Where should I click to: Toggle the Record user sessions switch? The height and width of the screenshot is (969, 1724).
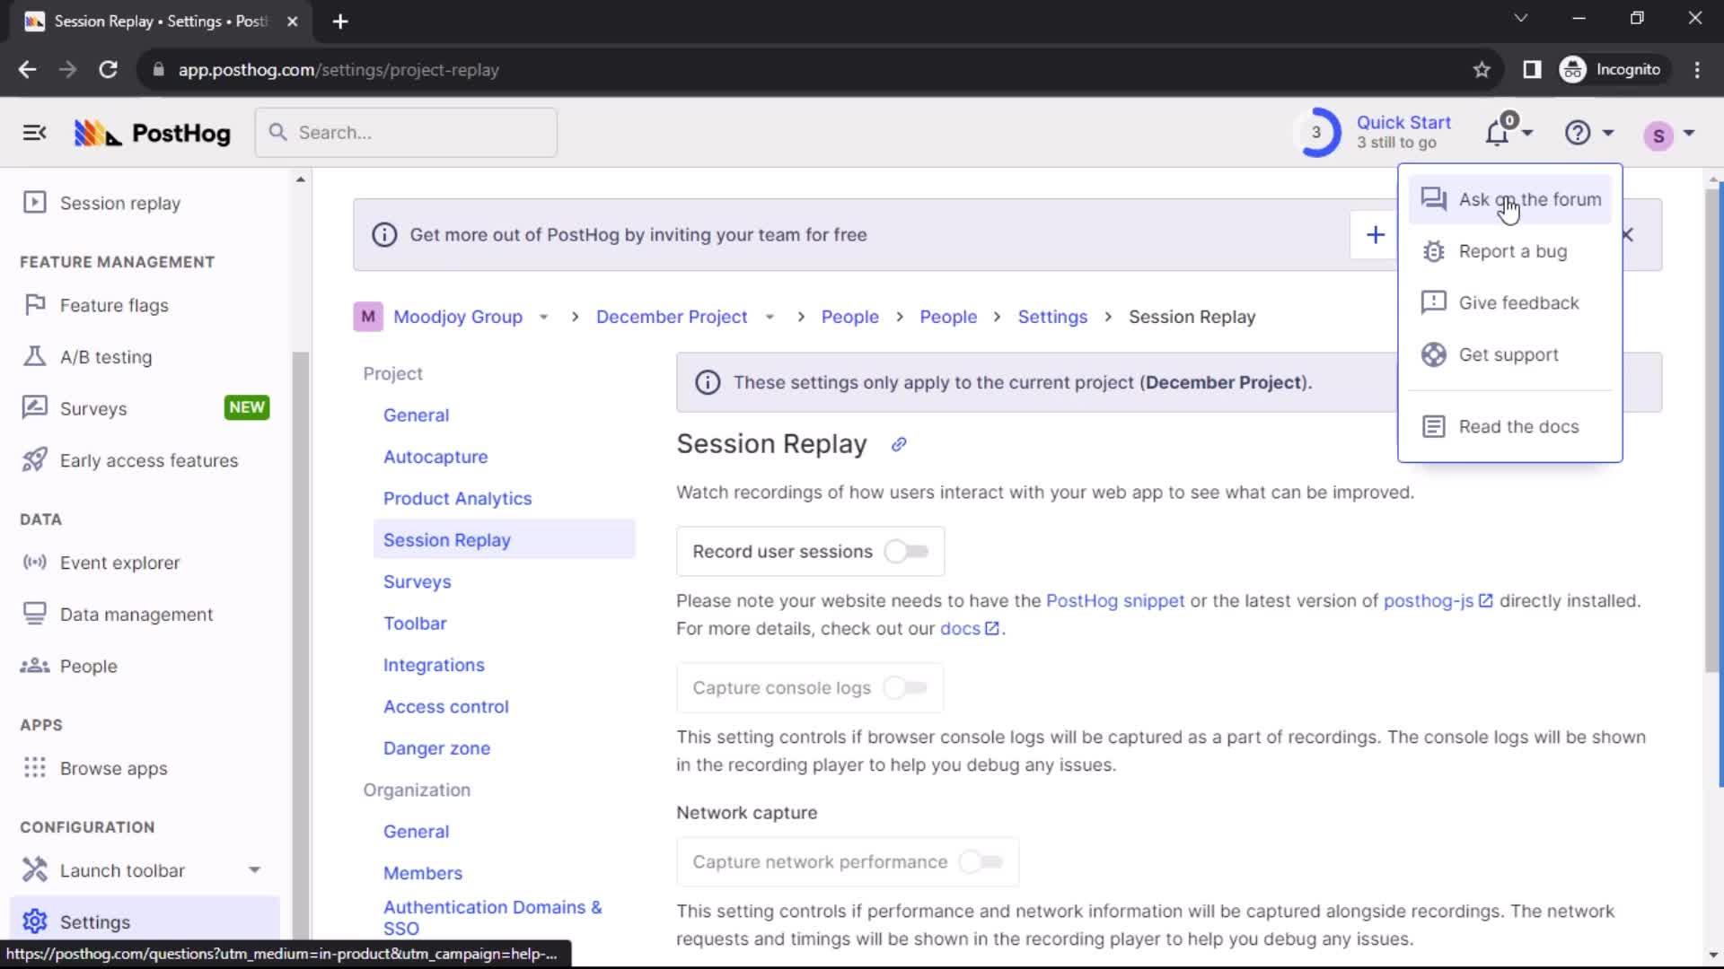tap(907, 550)
